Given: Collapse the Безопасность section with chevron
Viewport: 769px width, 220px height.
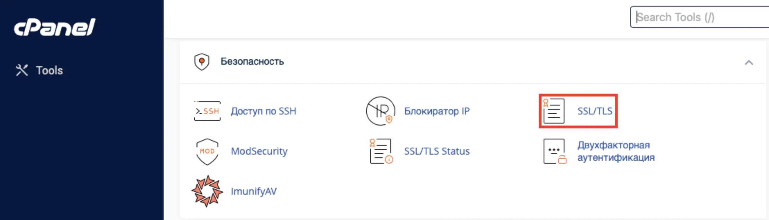Looking at the screenshot, I should [749, 63].
